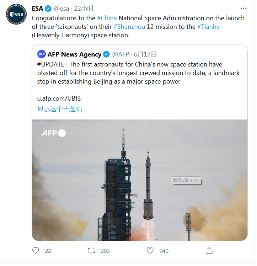Image resolution: width=257 pixels, height=266 pixels.
Task: Click the ESA display name
Action: [37, 9]
